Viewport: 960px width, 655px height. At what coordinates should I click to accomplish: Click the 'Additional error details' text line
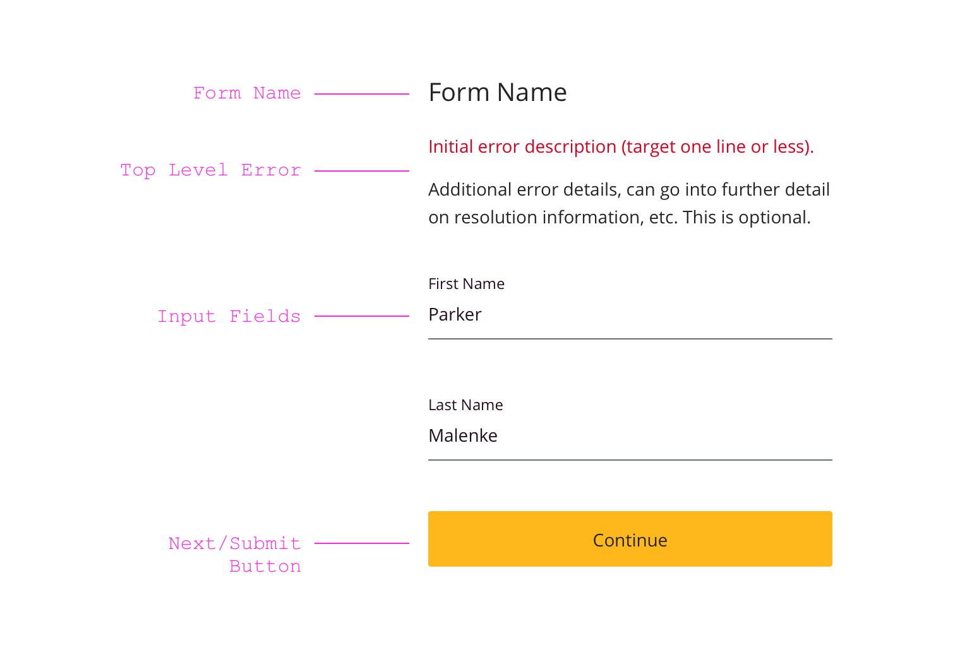[629, 189]
